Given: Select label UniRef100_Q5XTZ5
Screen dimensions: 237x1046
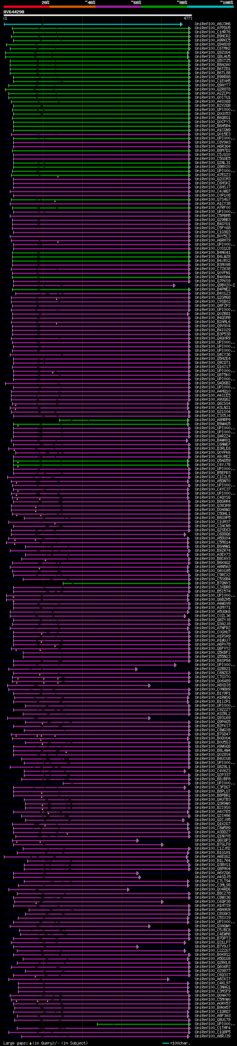Looking at the screenshot, I should pos(213,60).
